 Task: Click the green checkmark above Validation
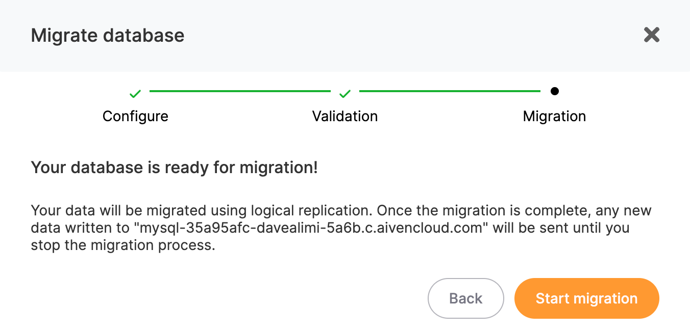pos(345,94)
